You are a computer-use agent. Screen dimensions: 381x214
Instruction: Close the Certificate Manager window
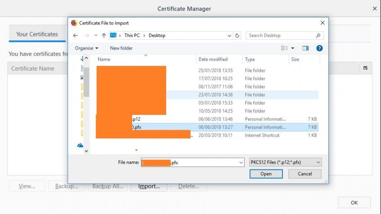pos(375,9)
